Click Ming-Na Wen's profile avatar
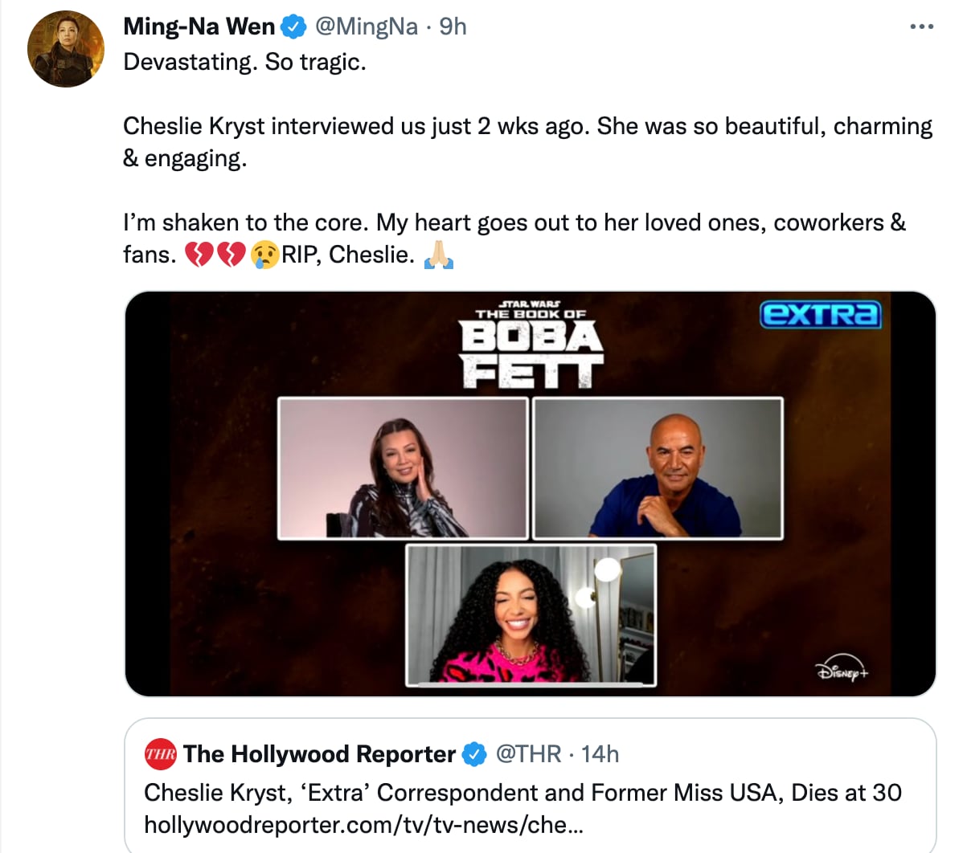The width and height of the screenshot is (963, 853). coord(66,50)
